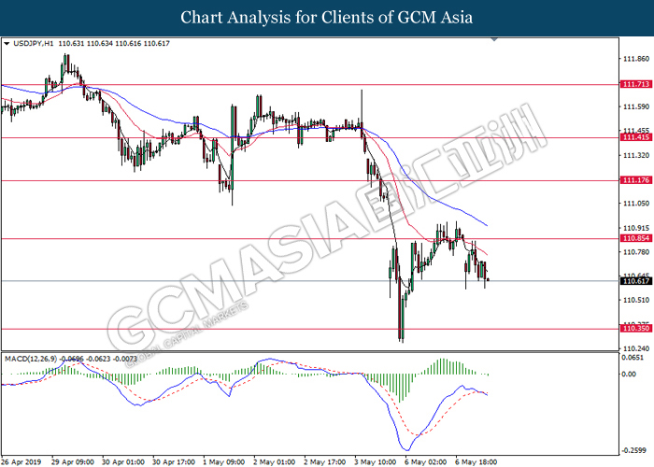Click the 30 Apr 01:00 time label
Screen dimensions: 654x467
click(123, 462)
